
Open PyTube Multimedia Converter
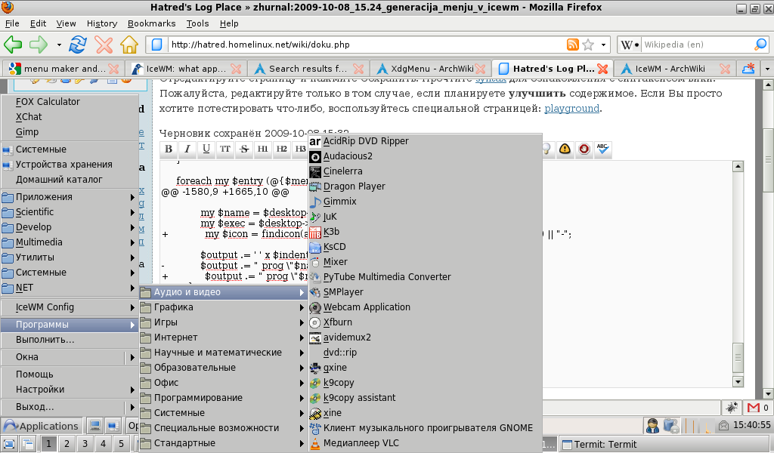coord(425,277)
